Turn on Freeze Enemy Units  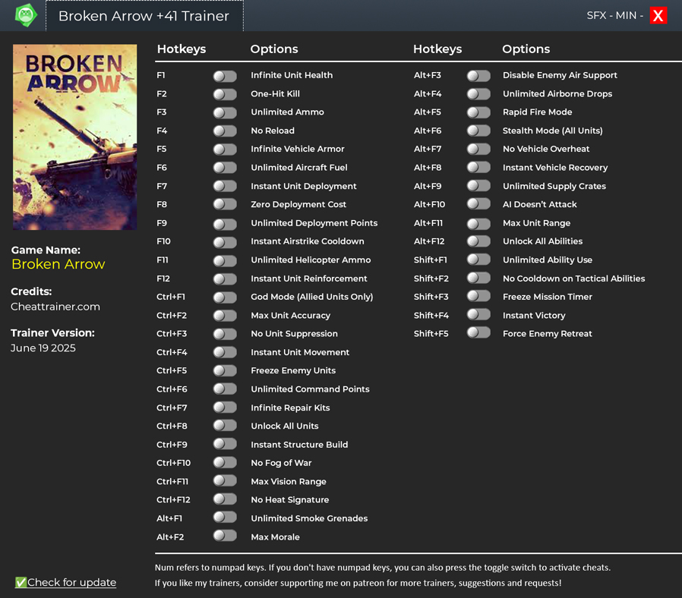point(225,370)
